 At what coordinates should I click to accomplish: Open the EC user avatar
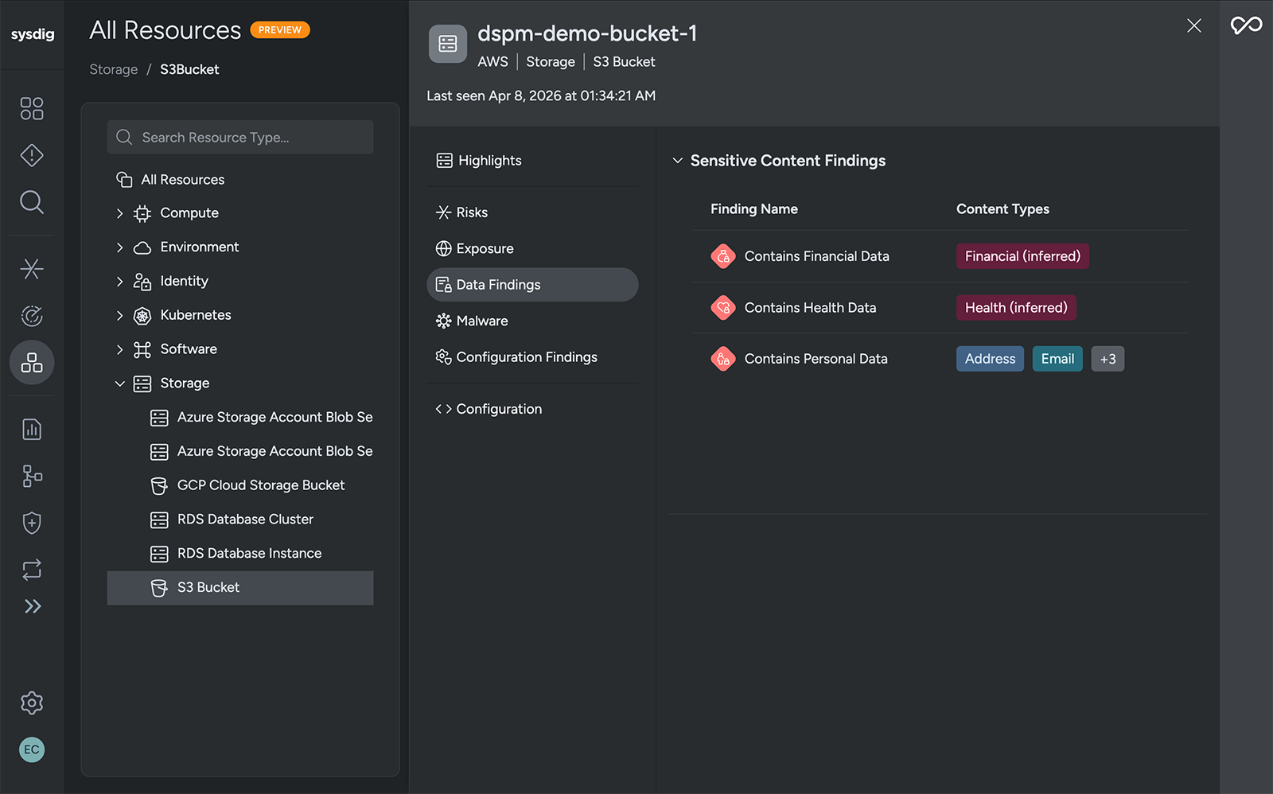click(x=32, y=749)
